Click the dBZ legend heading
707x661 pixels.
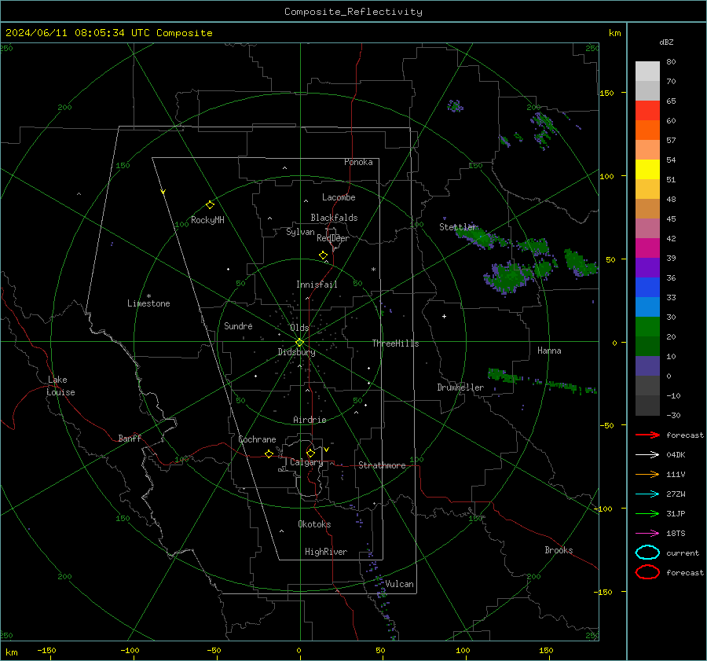click(x=666, y=42)
